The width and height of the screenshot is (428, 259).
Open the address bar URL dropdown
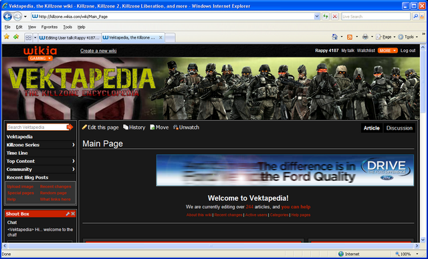[316, 16]
